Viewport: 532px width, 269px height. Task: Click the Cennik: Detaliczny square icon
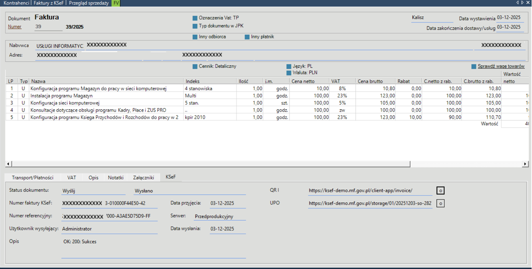point(195,66)
